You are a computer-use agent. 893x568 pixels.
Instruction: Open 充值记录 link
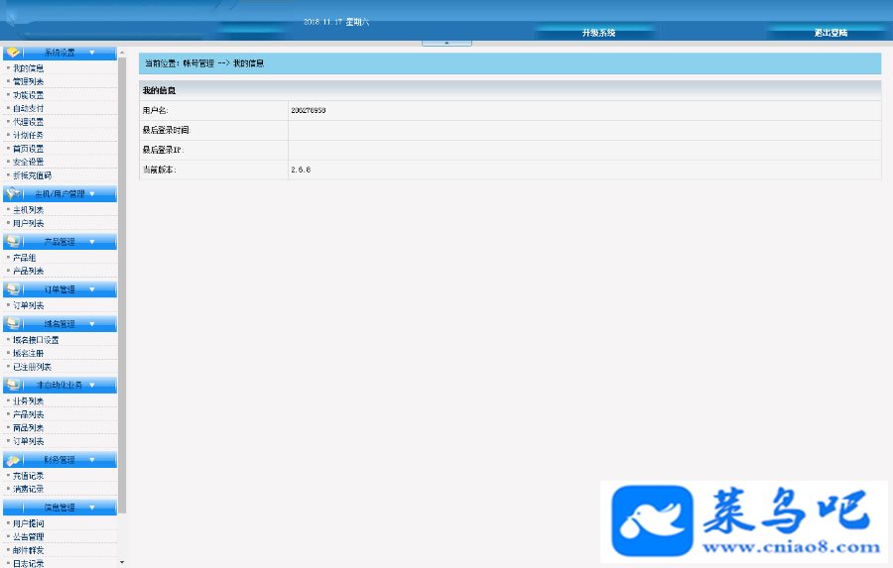click(x=29, y=476)
